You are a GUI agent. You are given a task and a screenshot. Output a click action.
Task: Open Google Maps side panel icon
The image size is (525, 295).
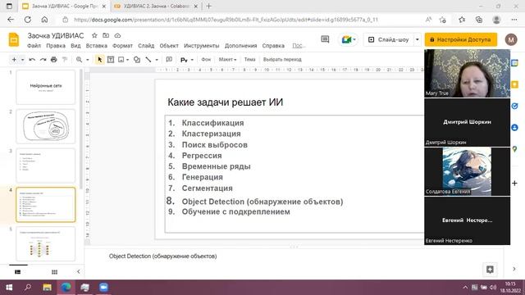[514, 149]
